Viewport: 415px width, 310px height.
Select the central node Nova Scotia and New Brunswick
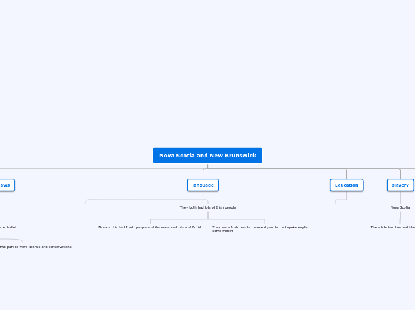207,156
